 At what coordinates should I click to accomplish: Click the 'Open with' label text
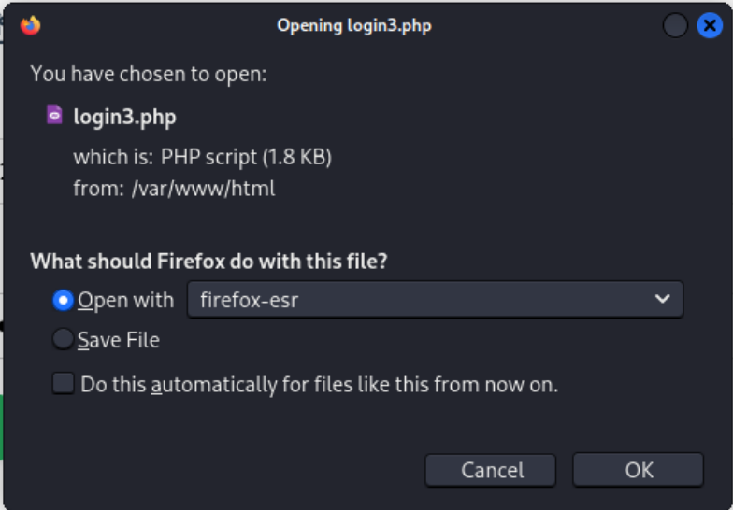coord(125,300)
